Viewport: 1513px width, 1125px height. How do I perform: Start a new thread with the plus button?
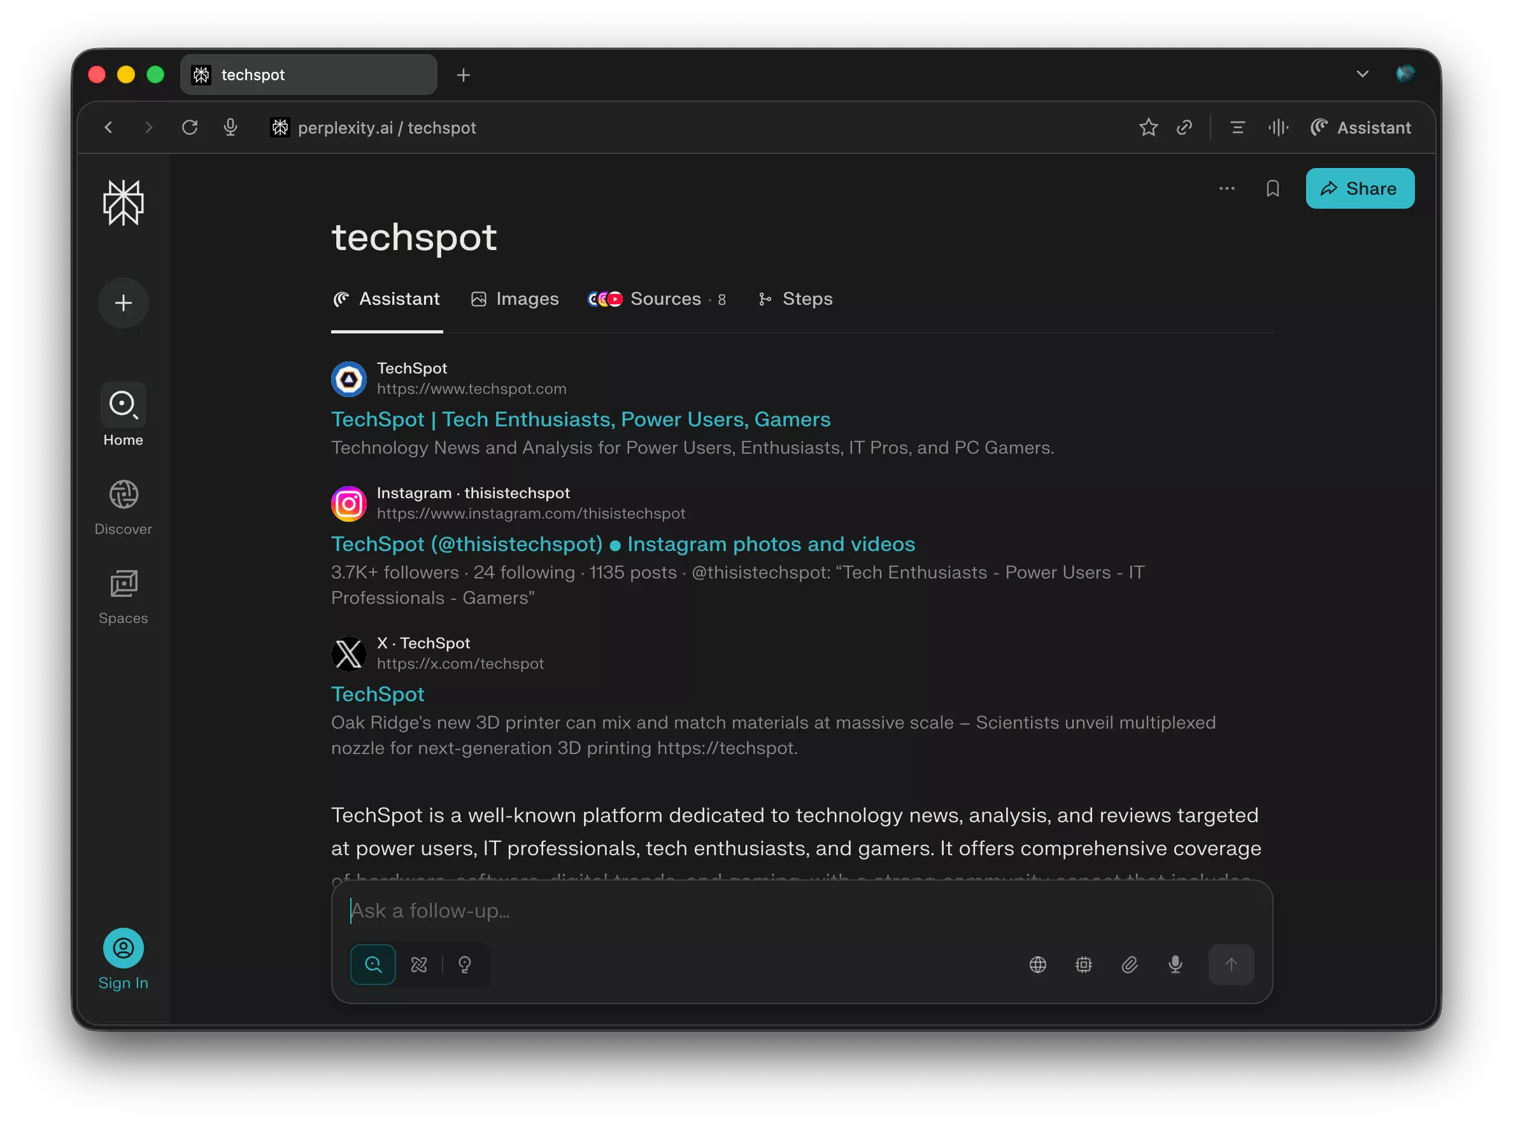(x=124, y=303)
